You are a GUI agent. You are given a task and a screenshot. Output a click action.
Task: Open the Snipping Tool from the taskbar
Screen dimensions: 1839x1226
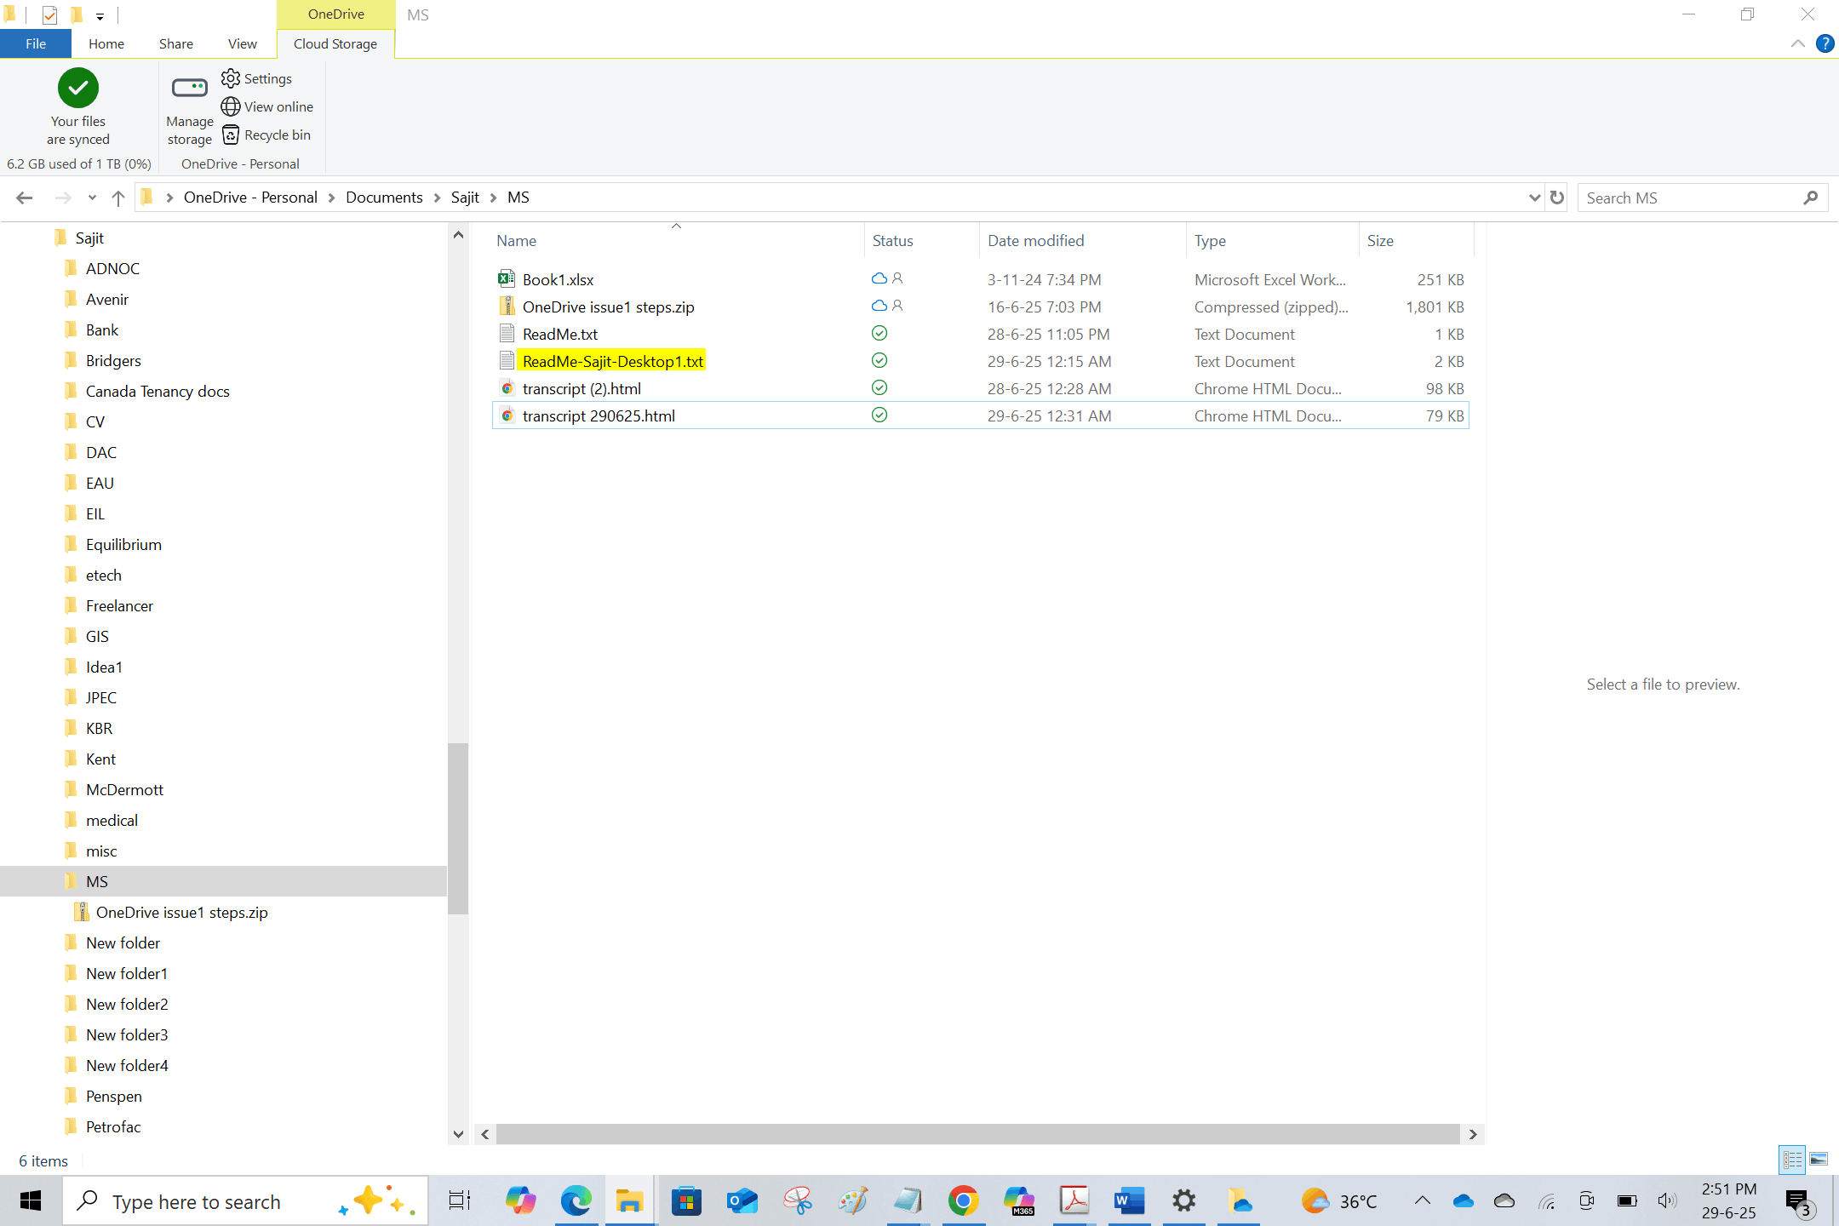click(x=798, y=1200)
